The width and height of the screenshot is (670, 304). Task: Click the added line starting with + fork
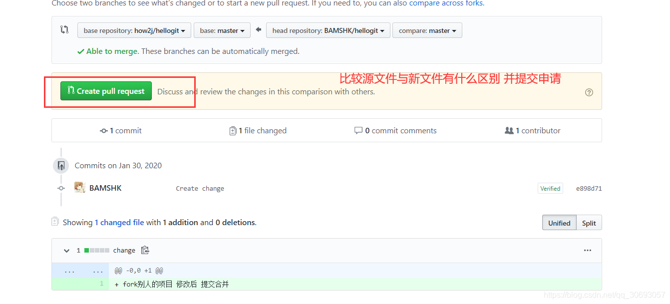pyautogui.click(x=172, y=285)
